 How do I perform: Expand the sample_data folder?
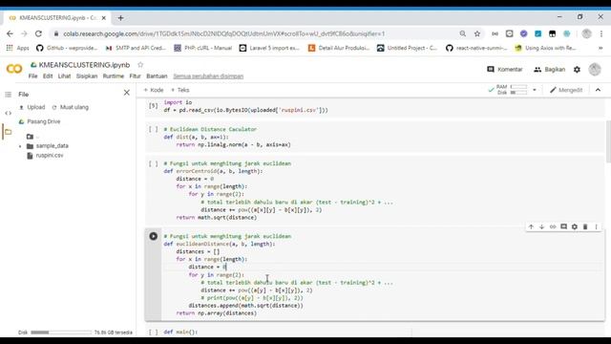coord(20,146)
